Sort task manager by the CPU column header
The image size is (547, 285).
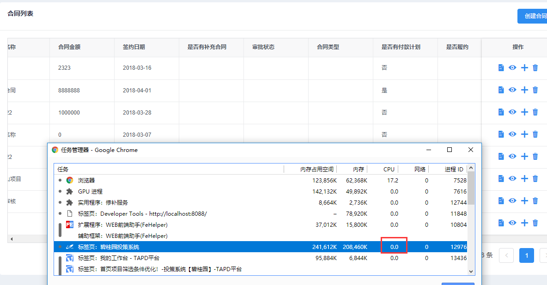[389, 169]
